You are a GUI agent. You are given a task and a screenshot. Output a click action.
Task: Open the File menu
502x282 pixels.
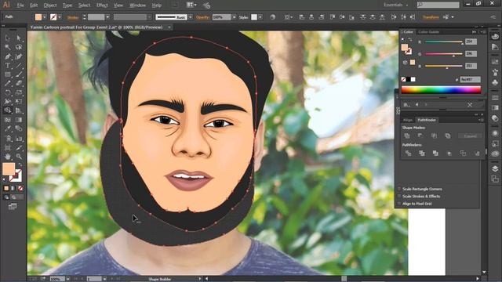click(20, 5)
